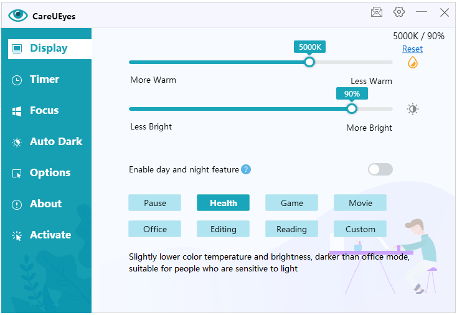Open the Auto Dark tab
Screen dimensions: 457x315
coord(55,141)
